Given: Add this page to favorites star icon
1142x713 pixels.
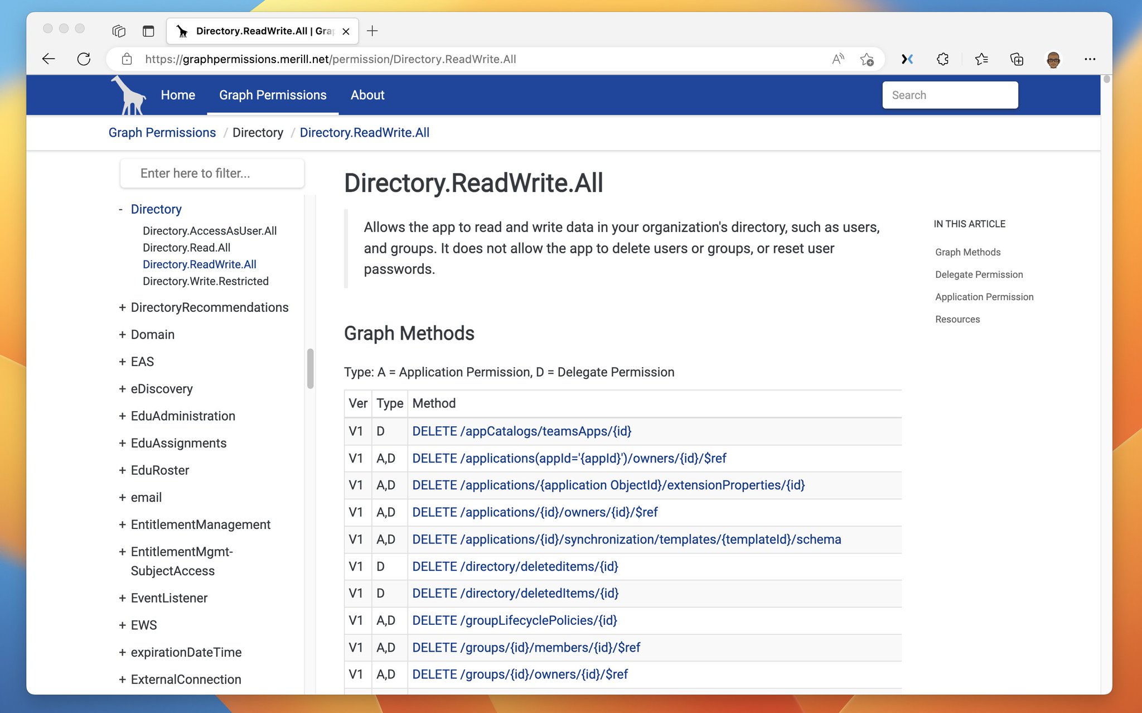Looking at the screenshot, I should [867, 59].
